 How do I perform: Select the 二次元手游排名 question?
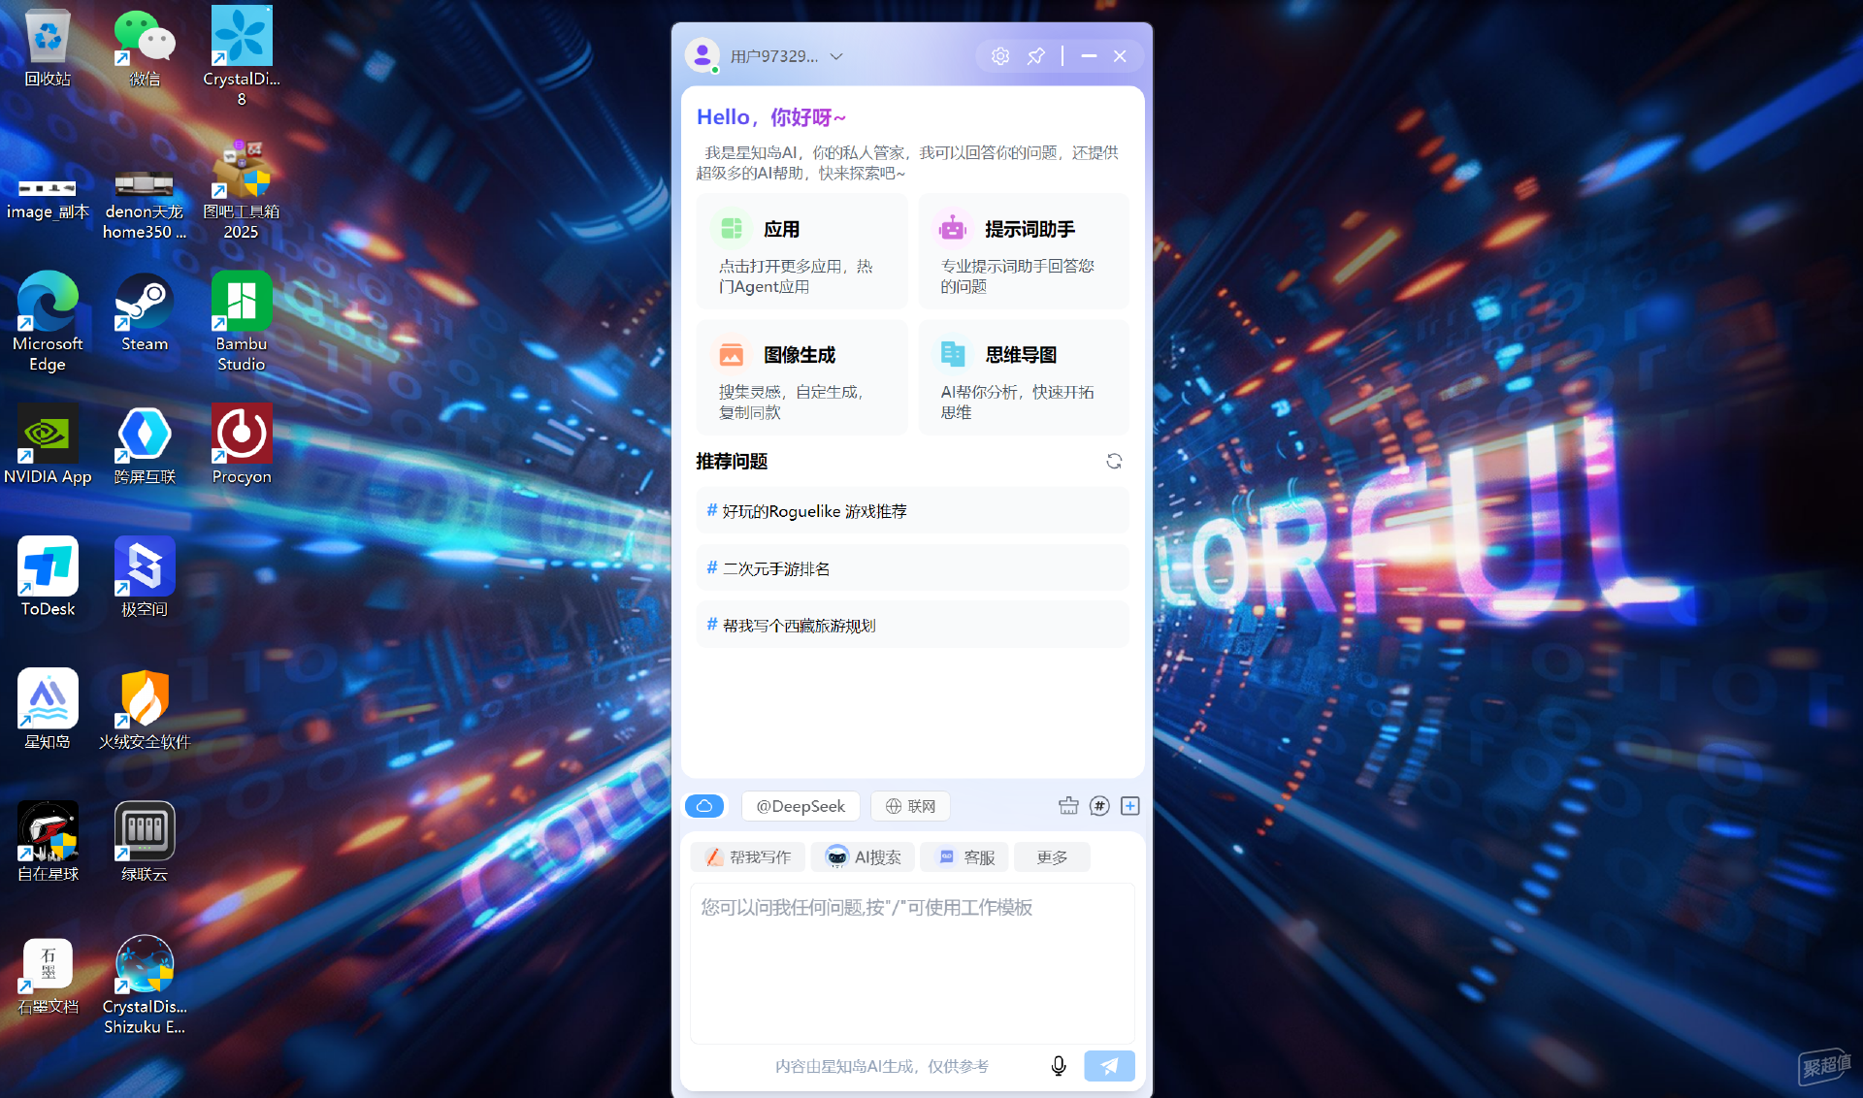click(912, 568)
